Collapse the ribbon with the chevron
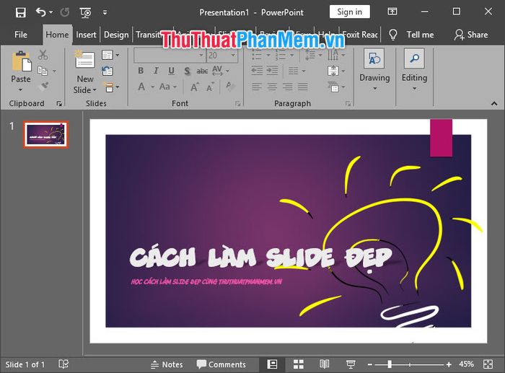Screen dimensions: 505x373 tap(494, 103)
